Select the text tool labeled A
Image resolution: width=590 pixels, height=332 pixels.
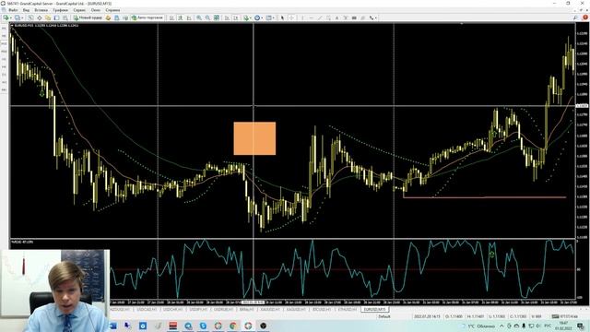[336, 18]
